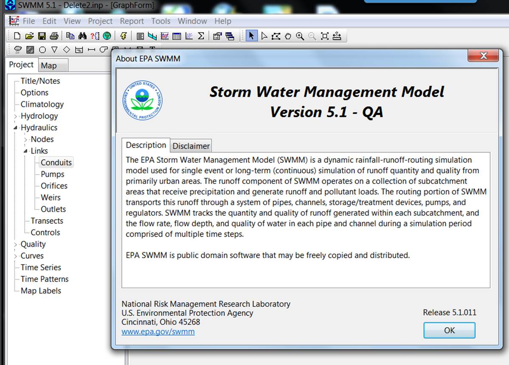Screen dimensions: 509x365
Task: Select the Outfall node tool
Action: [55, 50]
